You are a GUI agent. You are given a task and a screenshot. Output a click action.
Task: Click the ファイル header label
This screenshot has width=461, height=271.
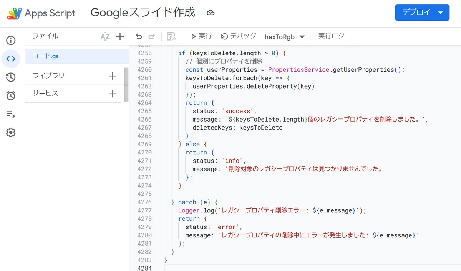(45, 36)
